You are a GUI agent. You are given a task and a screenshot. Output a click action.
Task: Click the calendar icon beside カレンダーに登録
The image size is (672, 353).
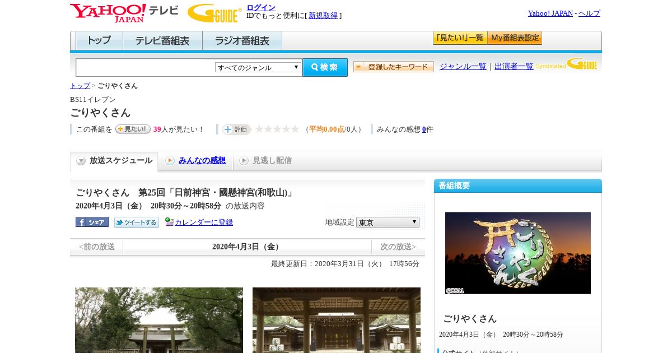[170, 222]
